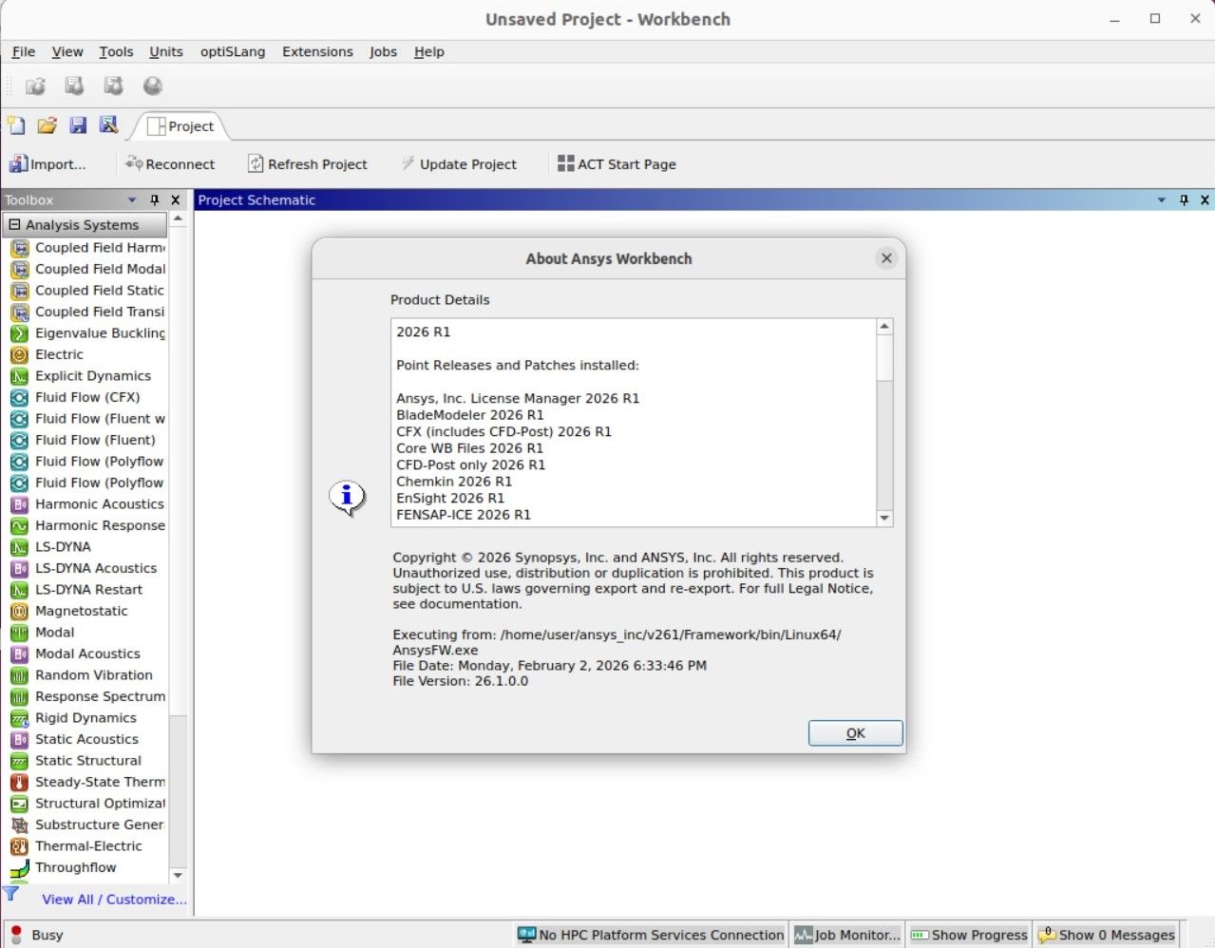This screenshot has width=1215, height=948.
Task: Open the Project Schematic dropdown arrow
Action: tap(1161, 200)
